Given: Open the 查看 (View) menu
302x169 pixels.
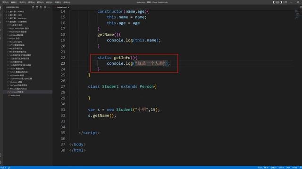Looking at the screenshot, I should tap(32, 2).
